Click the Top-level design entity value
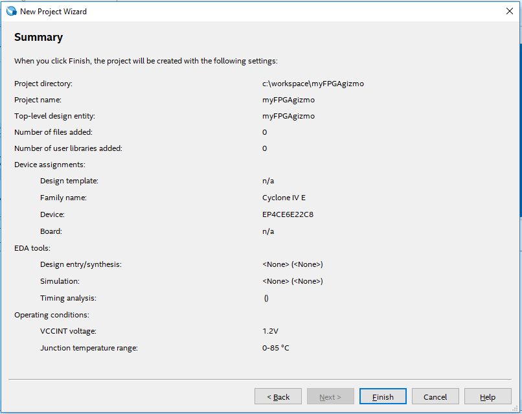Image resolution: width=522 pixels, height=414 pixels. (288, 116)
